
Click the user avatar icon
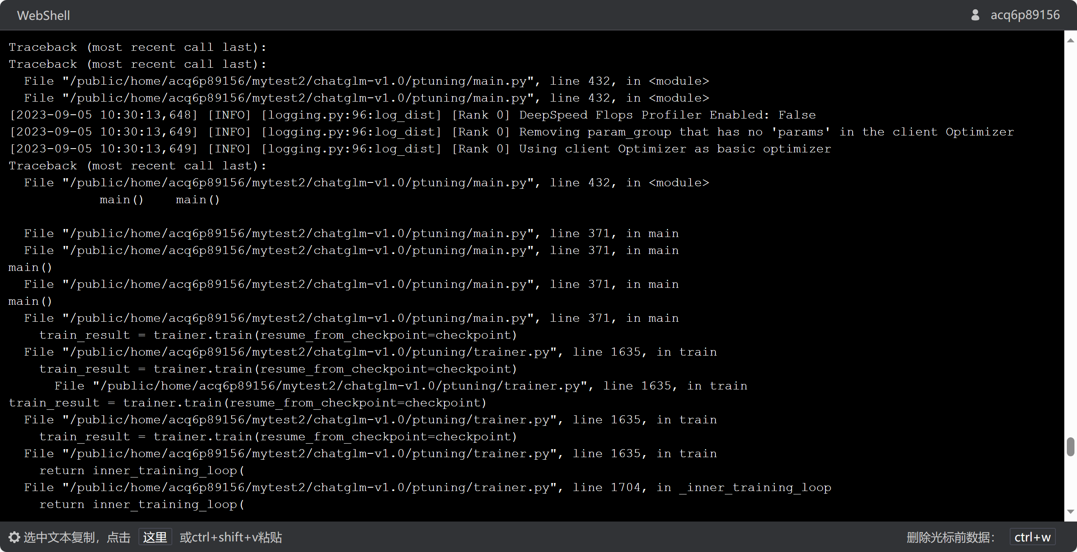975,15
